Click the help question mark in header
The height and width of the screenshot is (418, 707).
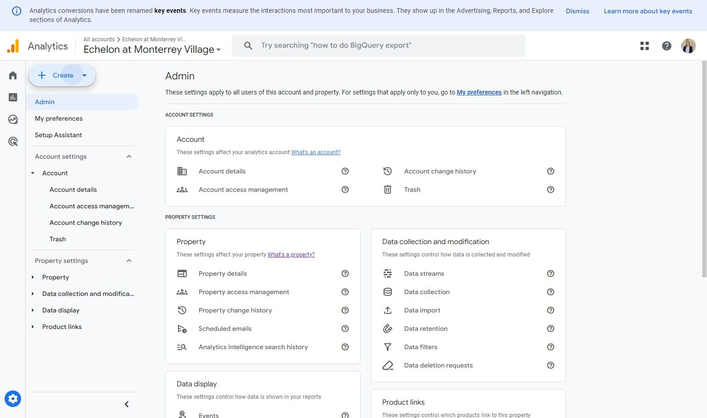click(667, 46)
